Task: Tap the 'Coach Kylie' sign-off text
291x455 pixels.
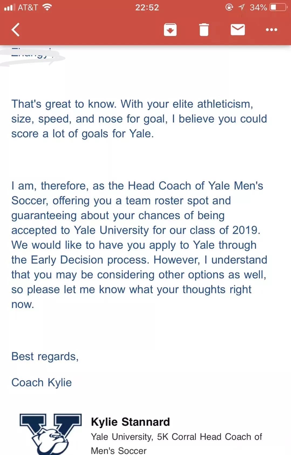Action: coord(42,383)
